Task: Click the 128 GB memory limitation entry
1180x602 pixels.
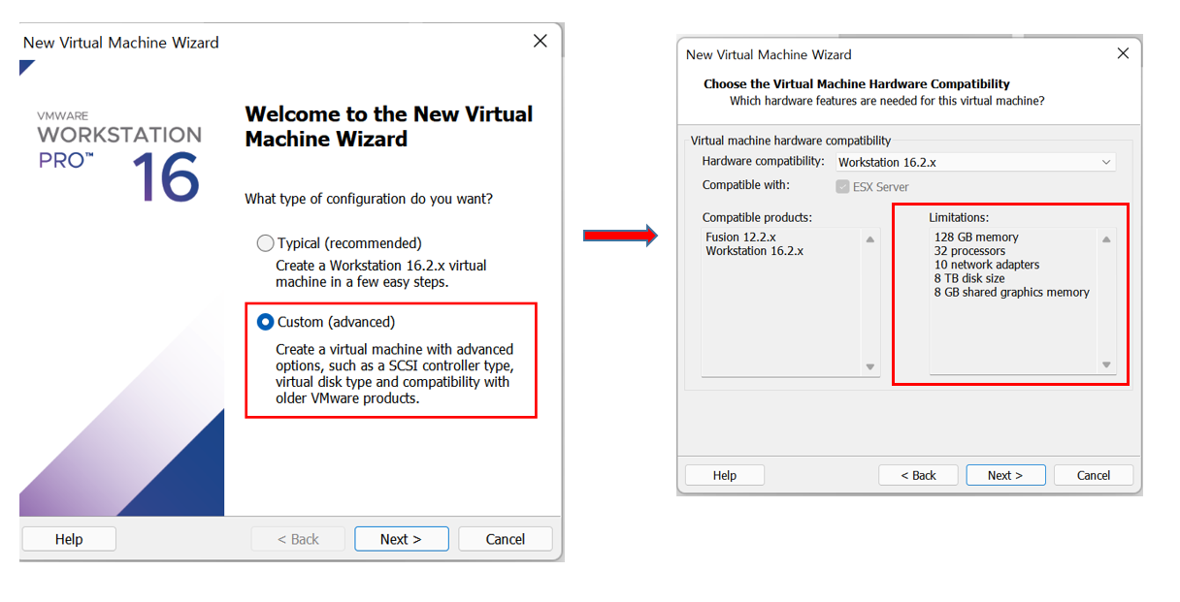Action: click(976, 237)
